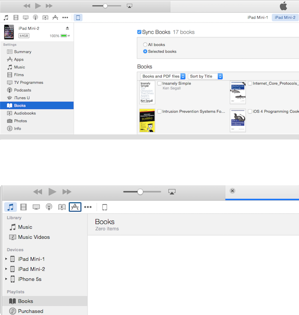
Task: Select the Purchased playlist
Action: [x=45, y=311]
